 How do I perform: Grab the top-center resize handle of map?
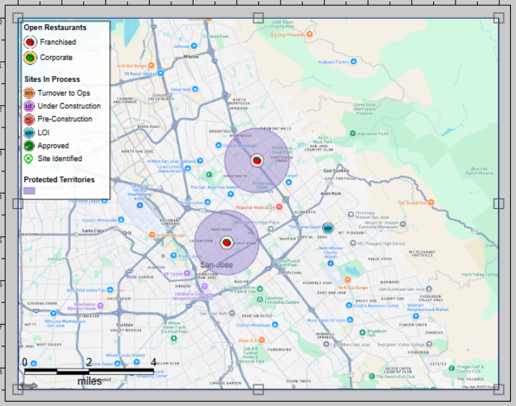coord(258,18)
